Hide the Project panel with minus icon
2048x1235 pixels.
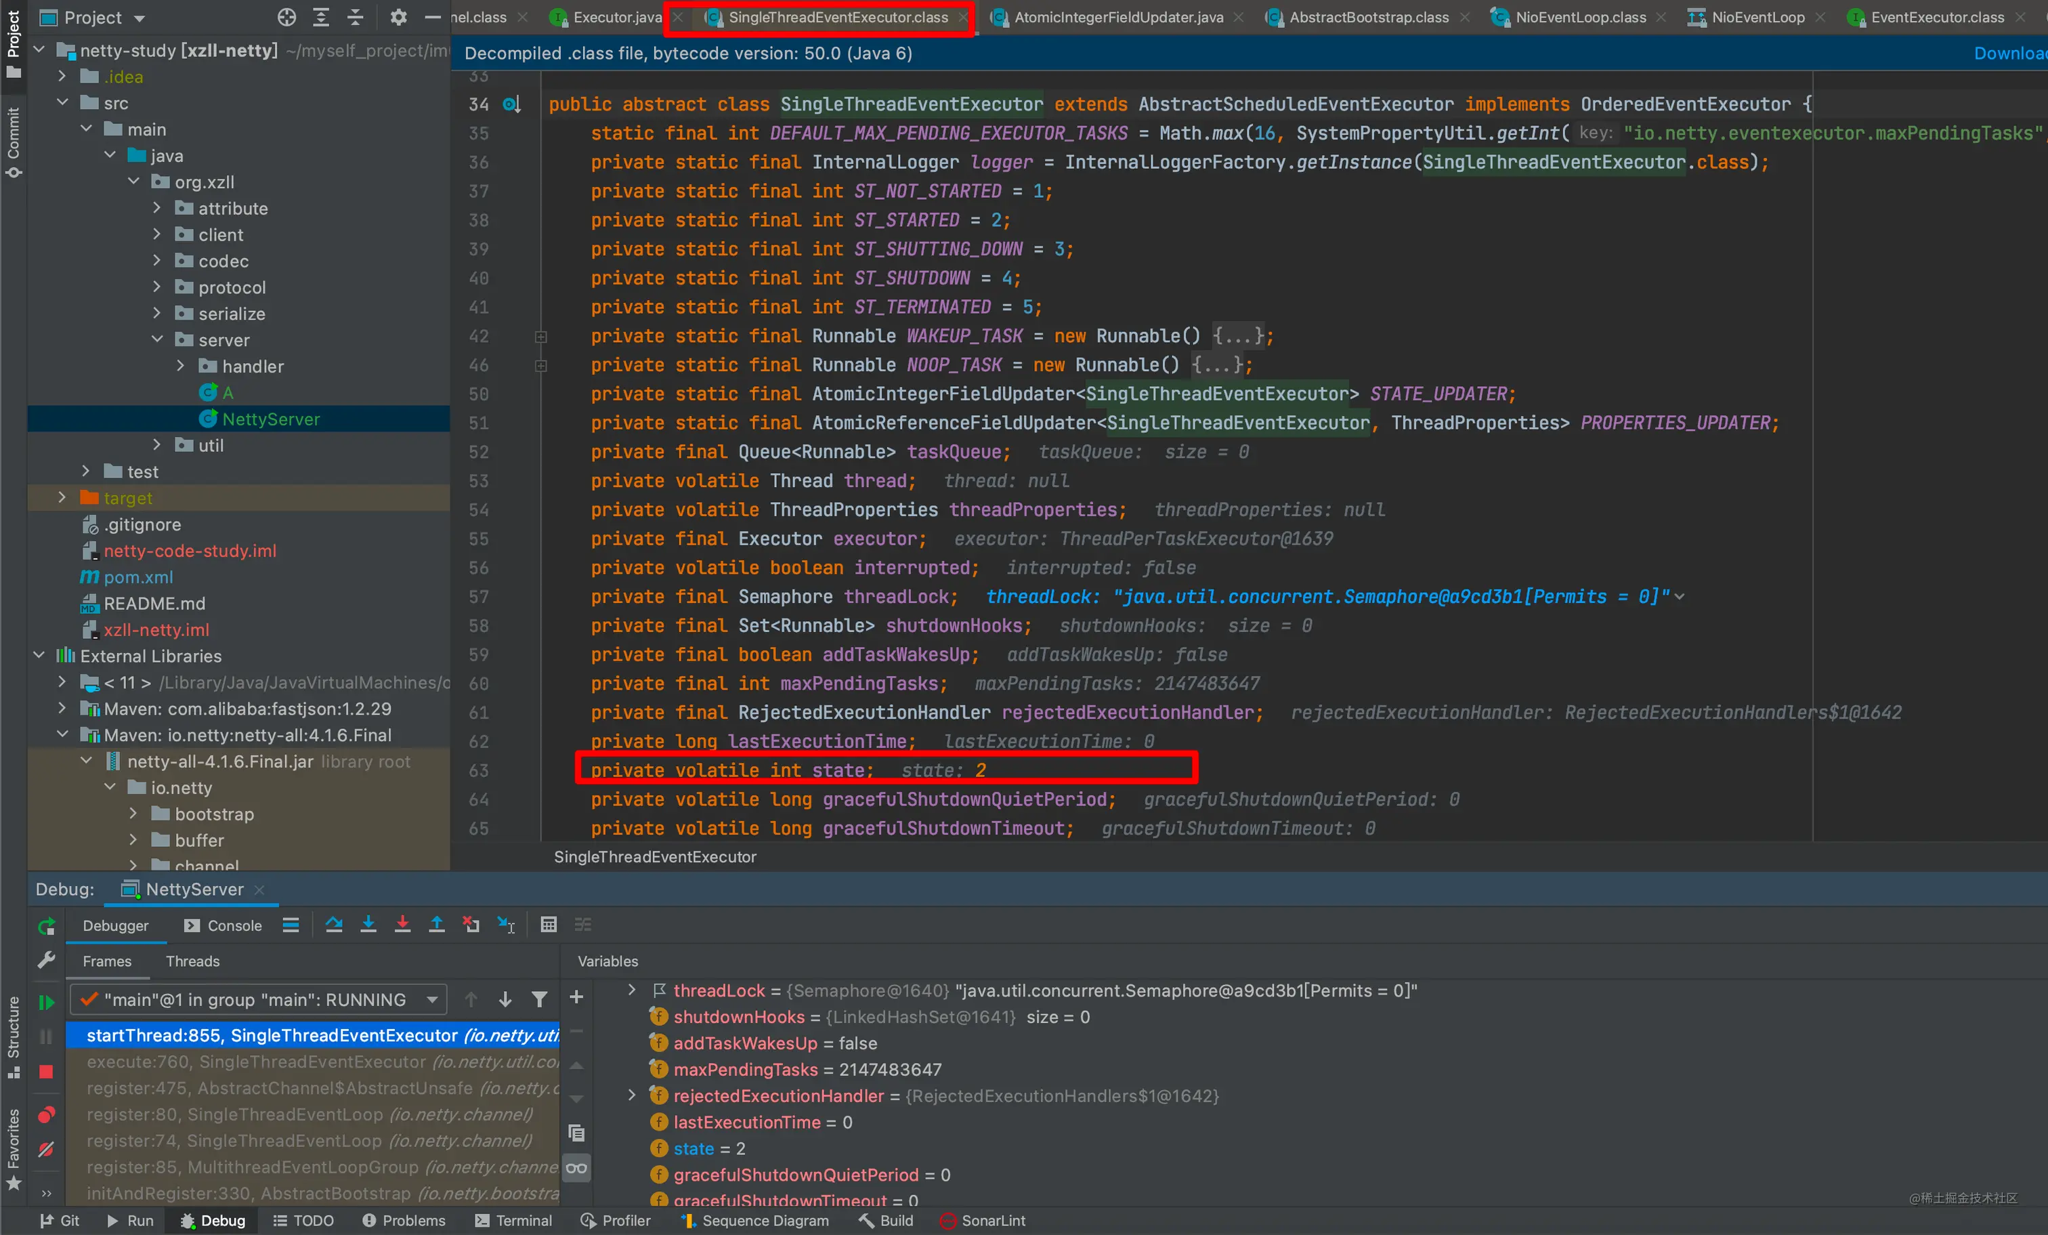pos(432,18)
